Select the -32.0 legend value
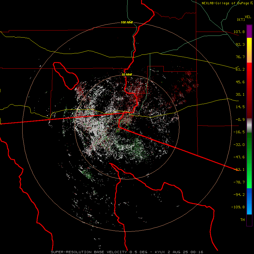The height and width of the screenshot is (254, 254). [x=239, y=145]
